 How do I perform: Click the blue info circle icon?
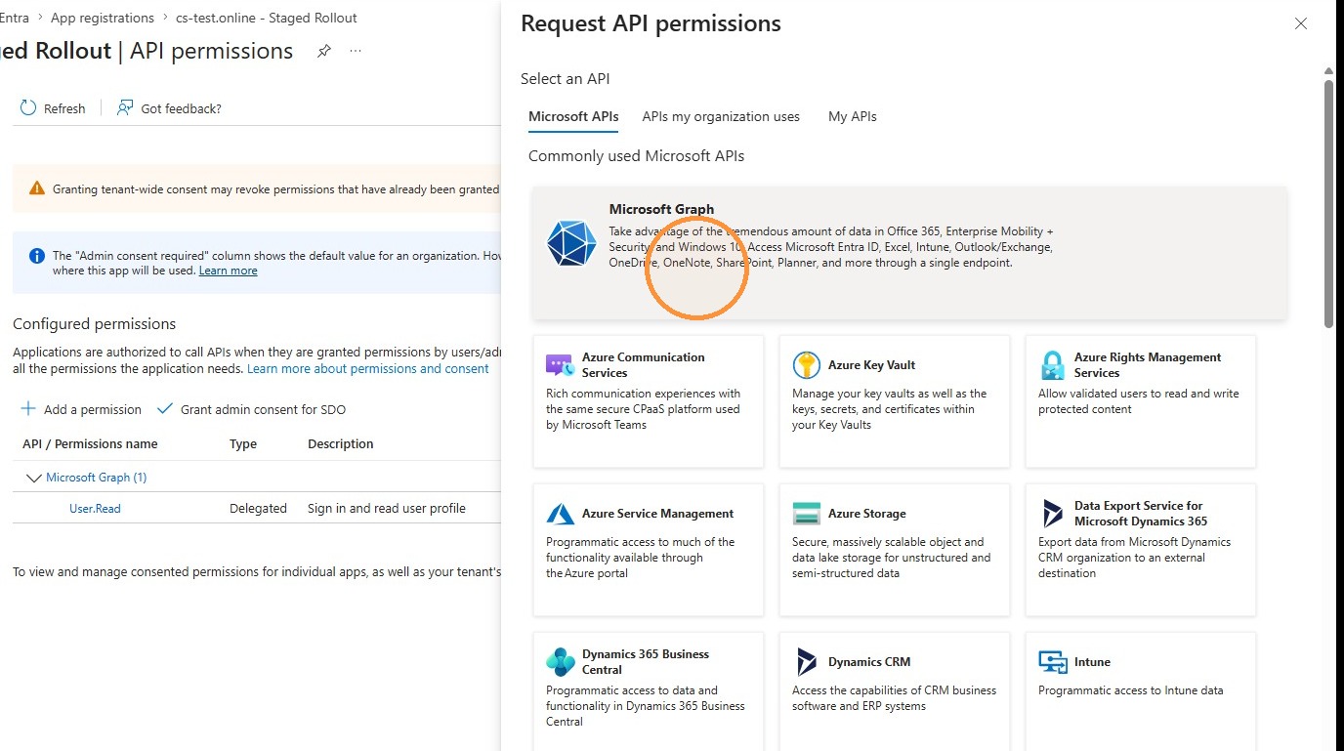point(37,256)
